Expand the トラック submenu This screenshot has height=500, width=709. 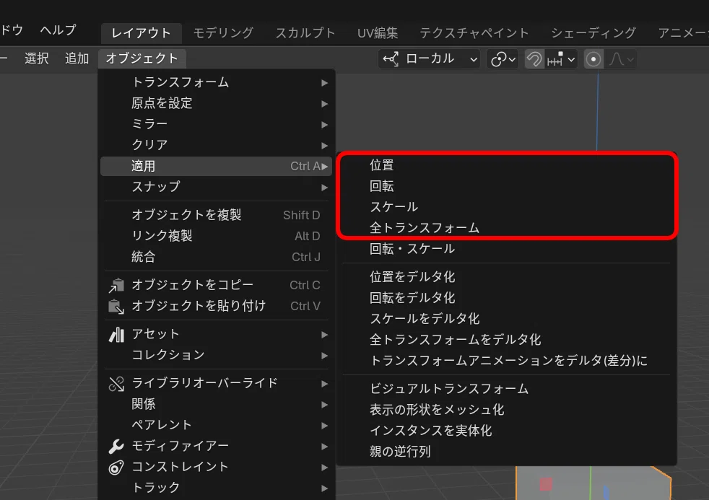point(216,488)
